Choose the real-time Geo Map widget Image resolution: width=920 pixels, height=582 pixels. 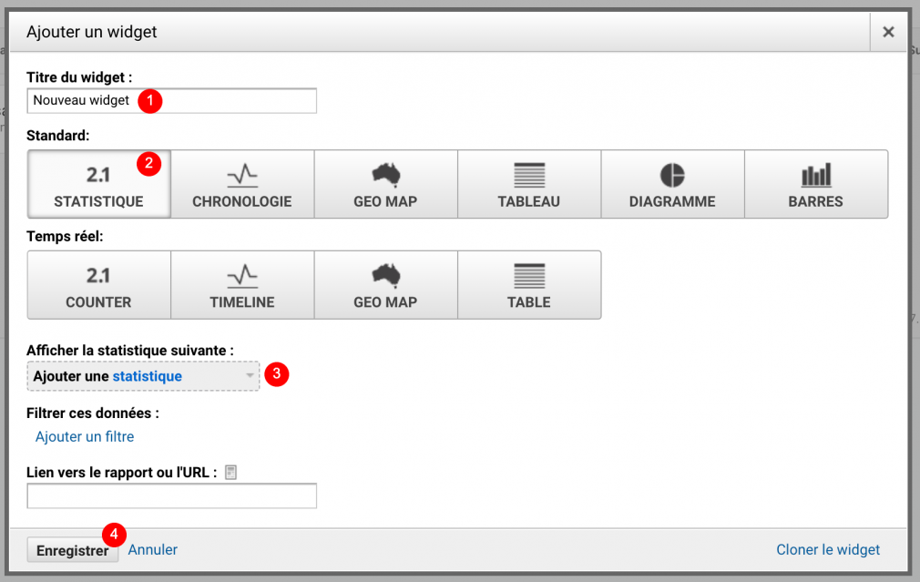tap(385, 285)
